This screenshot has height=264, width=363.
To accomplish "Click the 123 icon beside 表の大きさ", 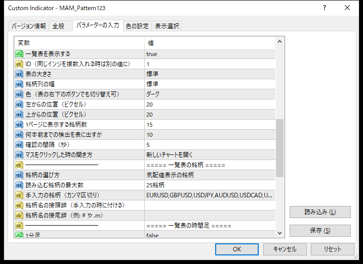I will 19,74.
